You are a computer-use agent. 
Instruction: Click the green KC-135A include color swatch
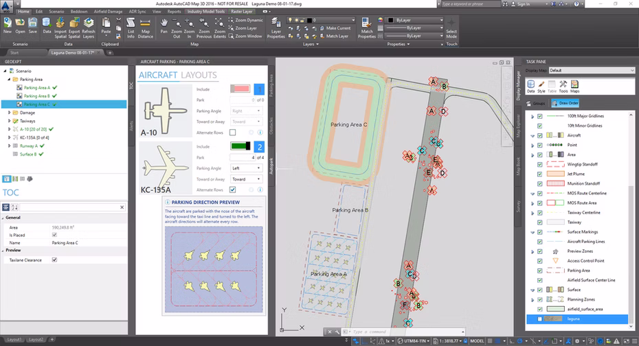pyautogui.click(x=240, y=146)
